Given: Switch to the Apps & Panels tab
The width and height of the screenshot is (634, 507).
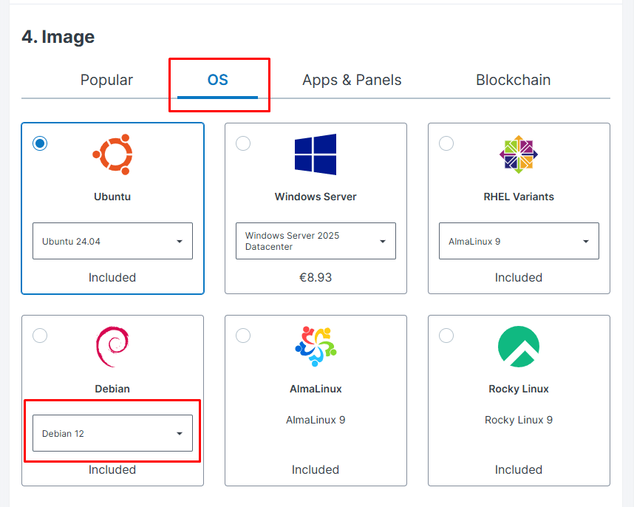Looking at the screenshot, I should [352, 80].
